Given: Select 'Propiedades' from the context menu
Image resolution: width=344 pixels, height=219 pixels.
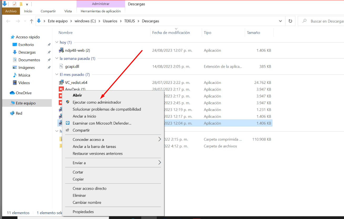Looking at the screenshot, I should (83, 212).
